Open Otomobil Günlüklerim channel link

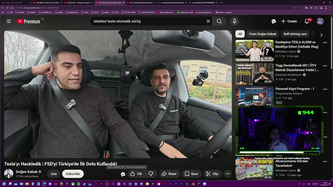click(289, 75)
